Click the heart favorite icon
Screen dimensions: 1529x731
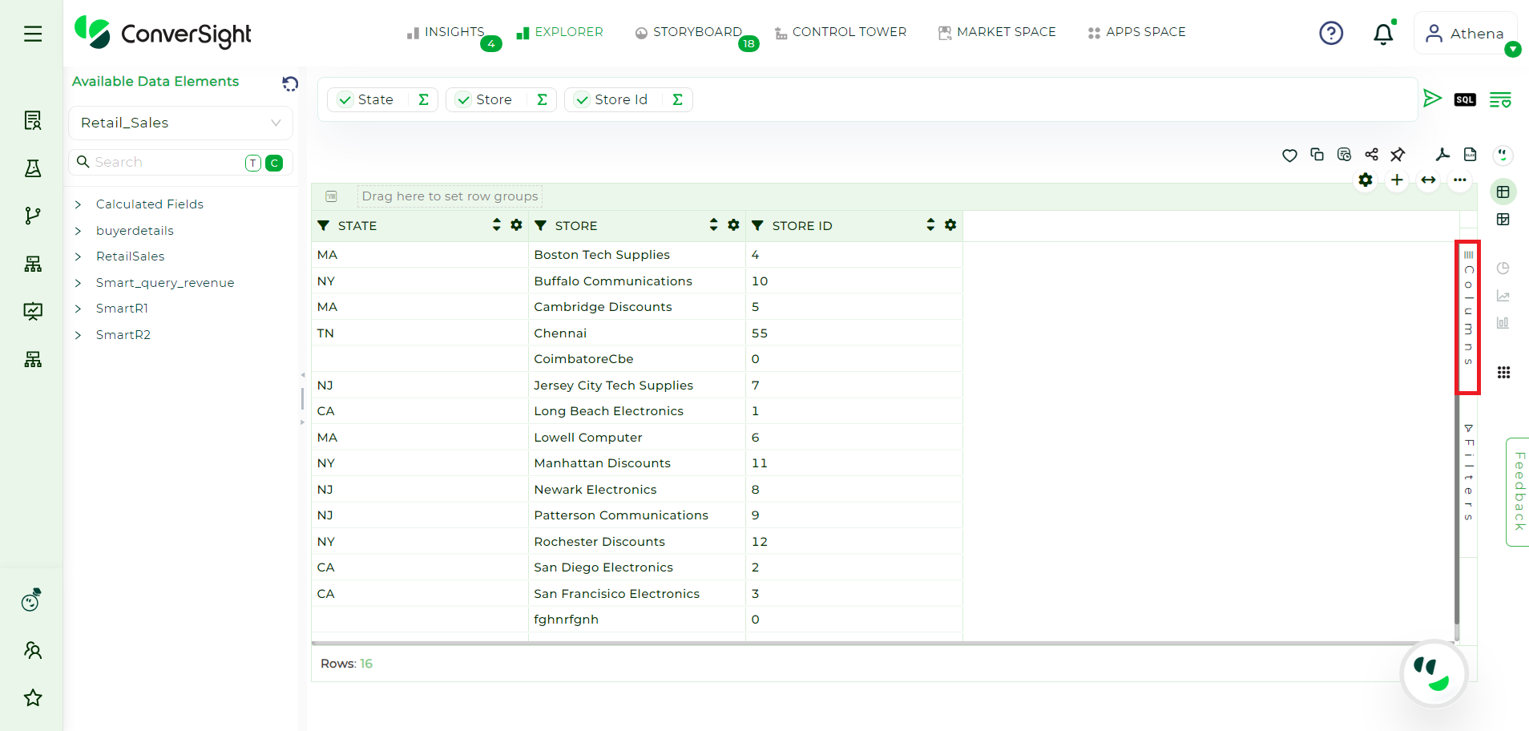click(1289, 155)
